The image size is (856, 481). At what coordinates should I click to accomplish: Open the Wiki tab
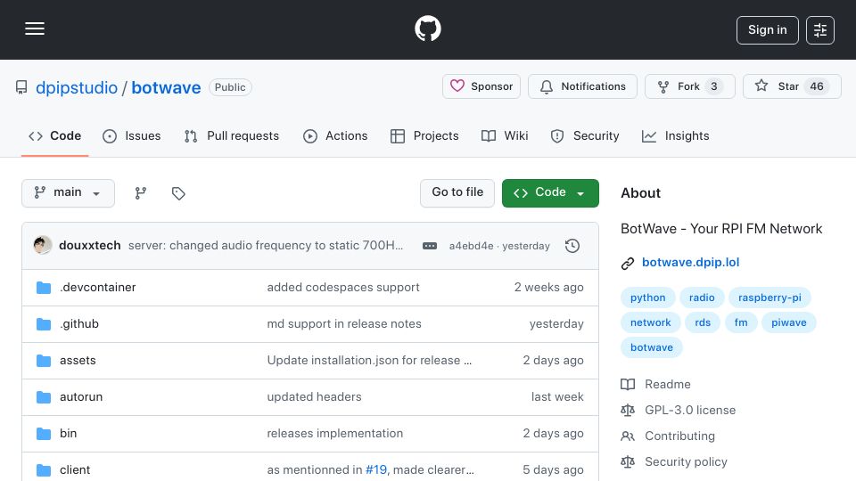[x=505, y=135]
